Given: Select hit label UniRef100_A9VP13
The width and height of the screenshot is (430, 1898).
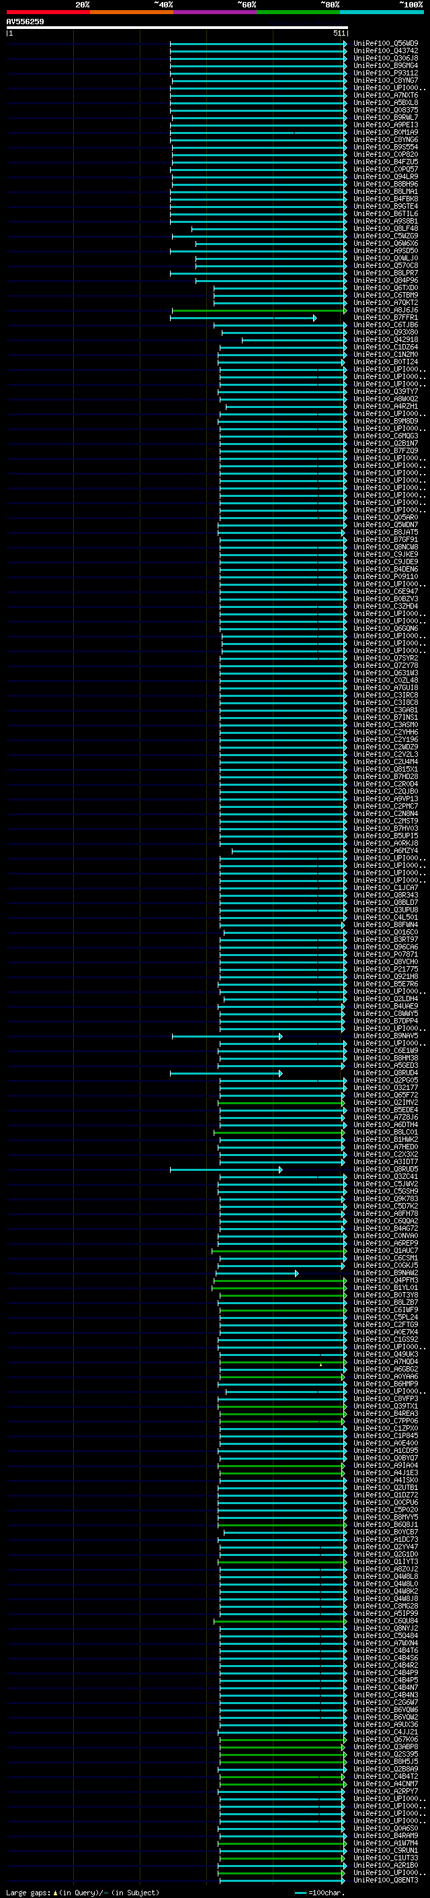Looking at the screenshot, I should click(x=386, y=799).
